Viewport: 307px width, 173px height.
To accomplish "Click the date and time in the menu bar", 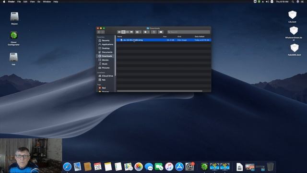I will [x=282, y=1].
